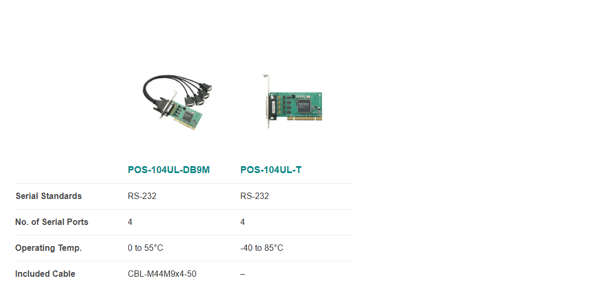
Task: Select the Operating Temp. row label
Action: pos(49,248)
